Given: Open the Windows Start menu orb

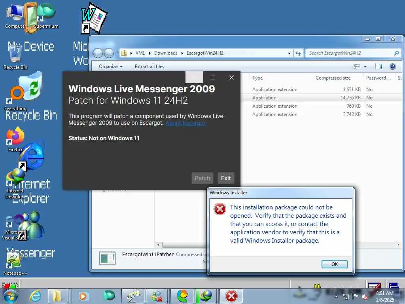Looking at the screenshot, I should 11,296.
